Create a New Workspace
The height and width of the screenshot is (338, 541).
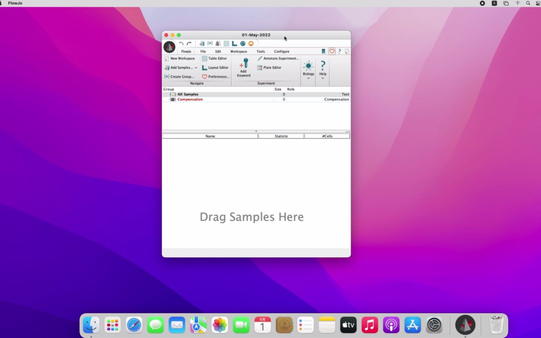180,58
